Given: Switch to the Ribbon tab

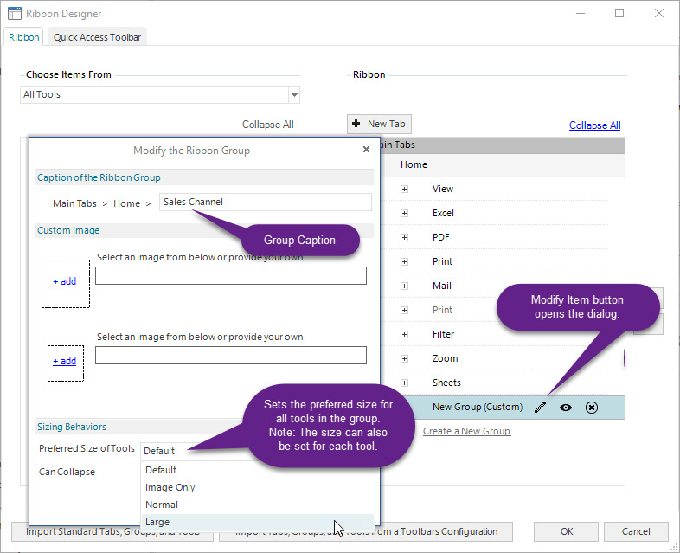Looking at the screenshot, I should coord(24,37).
